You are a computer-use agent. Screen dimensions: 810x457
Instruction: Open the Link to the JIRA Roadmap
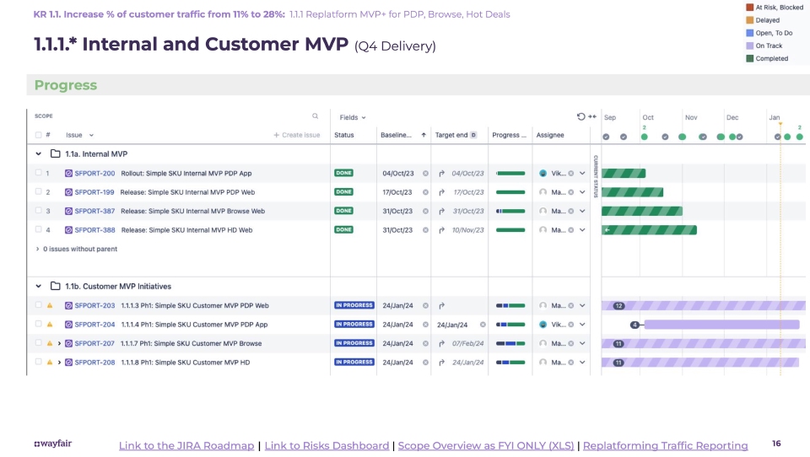(x=186, y=446)
